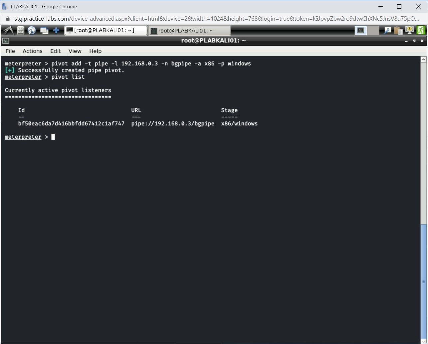The height and width of the screenshot is (344, 428).
Task: Open the Kali dragon applications menu
Action: point(8,31)
